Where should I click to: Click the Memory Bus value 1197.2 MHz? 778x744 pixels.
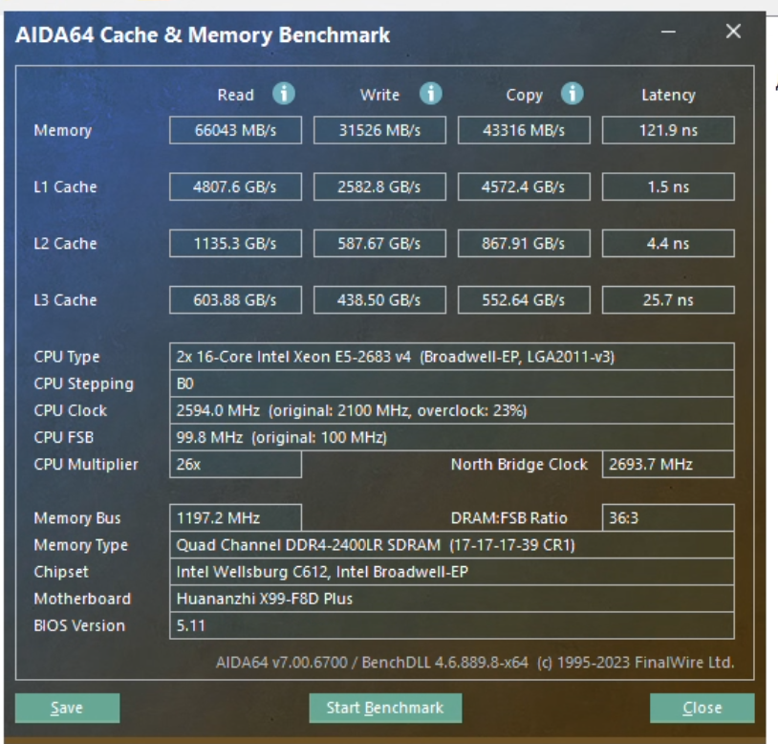(235, 517)
